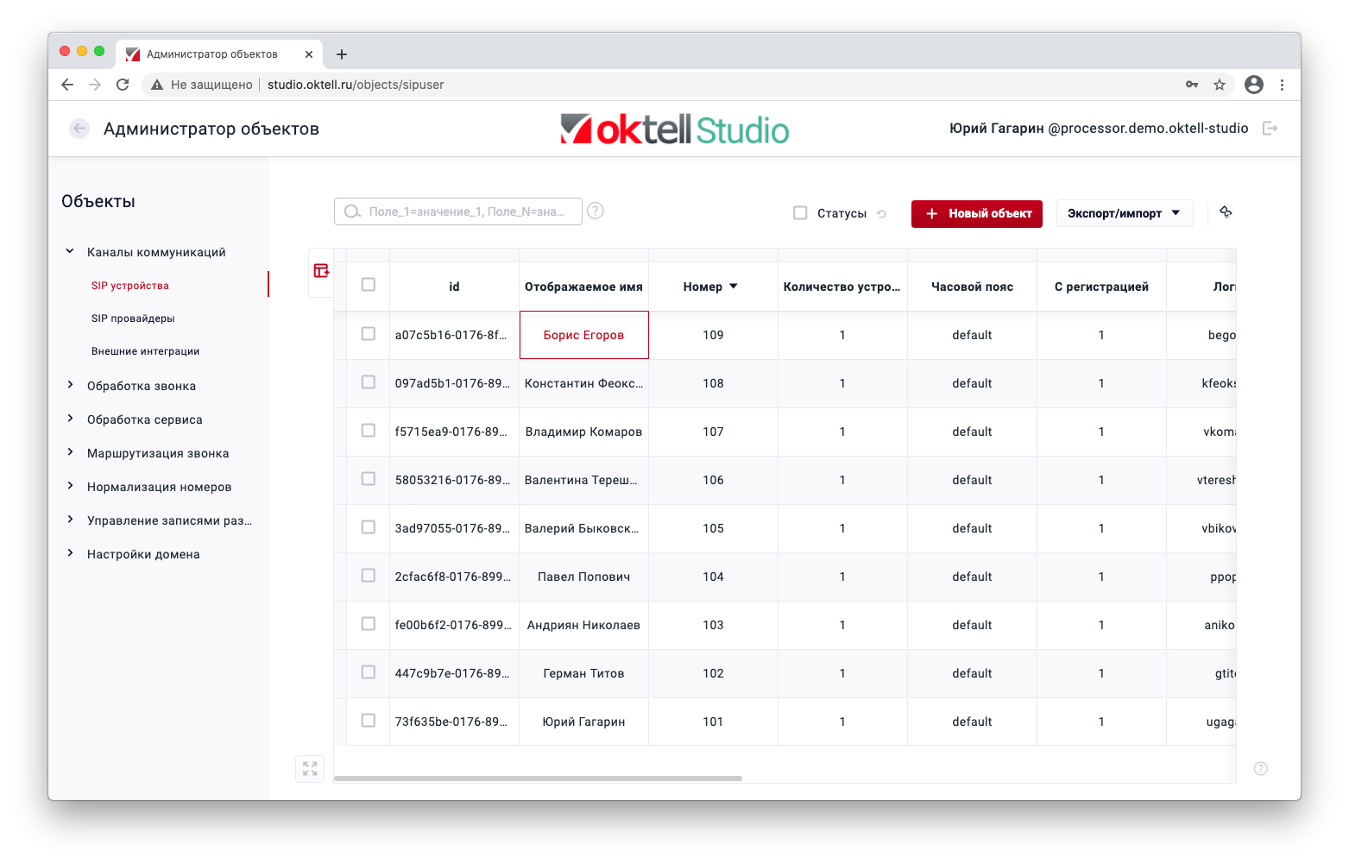Screen dimensions: 1349x864
Task: Click the pin icon right of Экспорт/импорт
Action: [1226, 212]
